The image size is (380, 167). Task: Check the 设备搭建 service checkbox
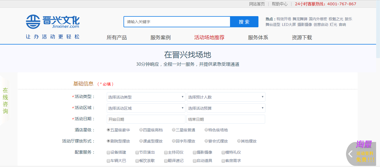click(108, 153)
